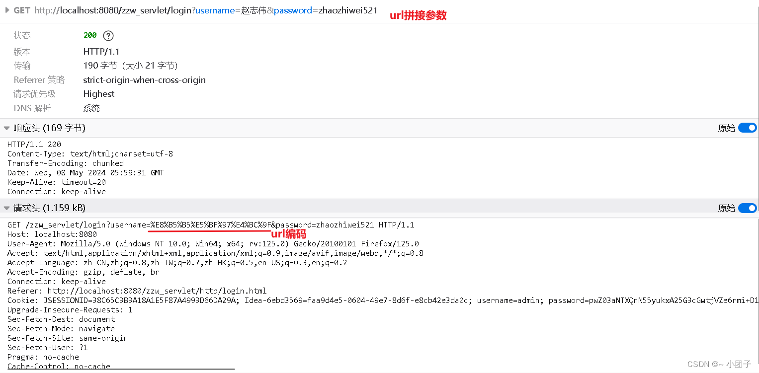The image size is (759, 373).
Task: Click the Keep-Alive: timeout=20 line
Action: 57,182
